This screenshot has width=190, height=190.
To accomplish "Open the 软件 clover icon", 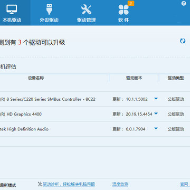I will point(123,9).
